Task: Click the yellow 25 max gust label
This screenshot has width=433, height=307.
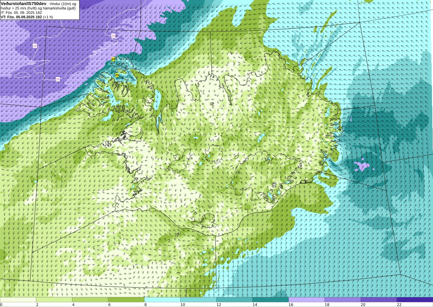Action: pyautogui.click(x=117, y=75)
